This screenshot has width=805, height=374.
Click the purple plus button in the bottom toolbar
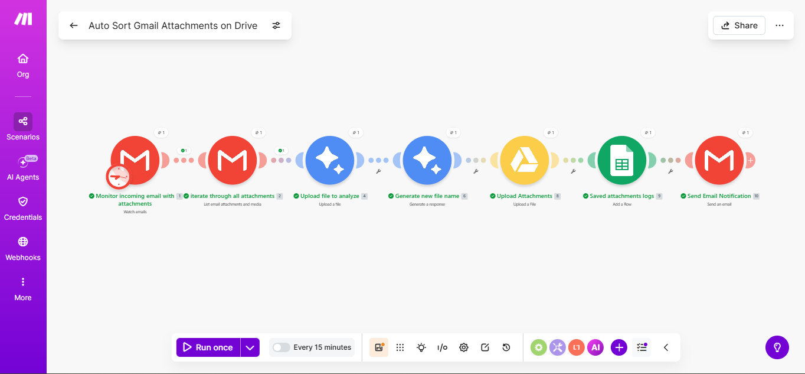click(619, 347)
